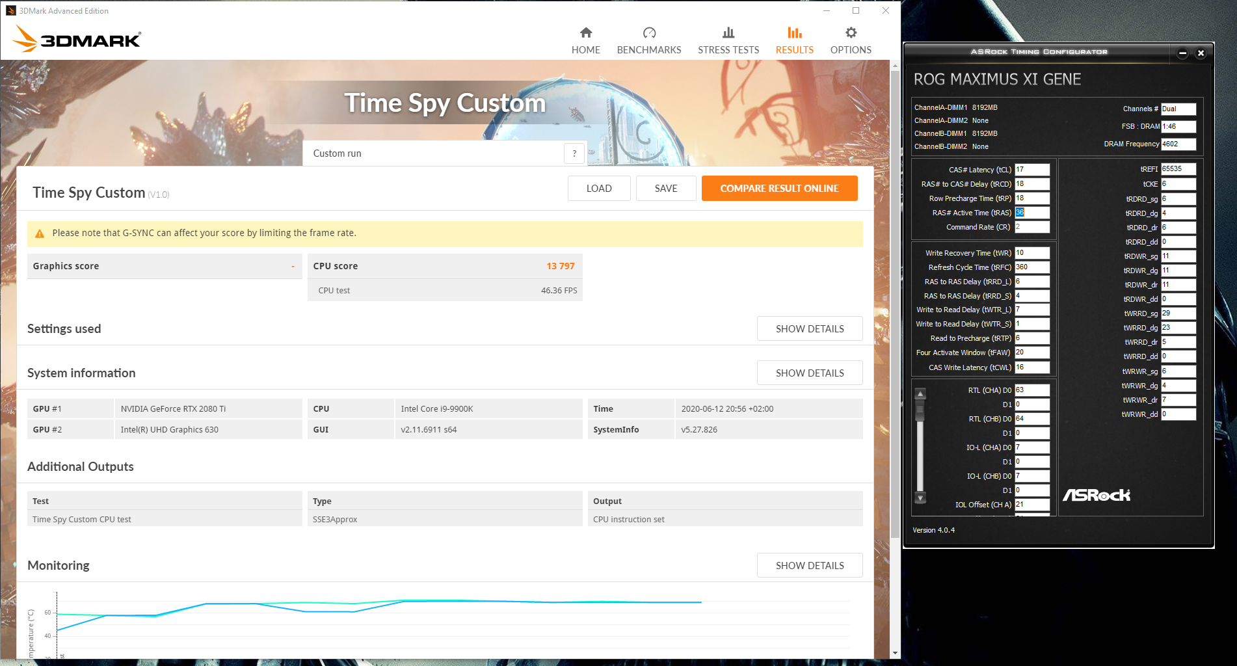1237x666 pixels.
Task: Click the 3DMark scrollbar down arrow
Action: click(895, 653)
